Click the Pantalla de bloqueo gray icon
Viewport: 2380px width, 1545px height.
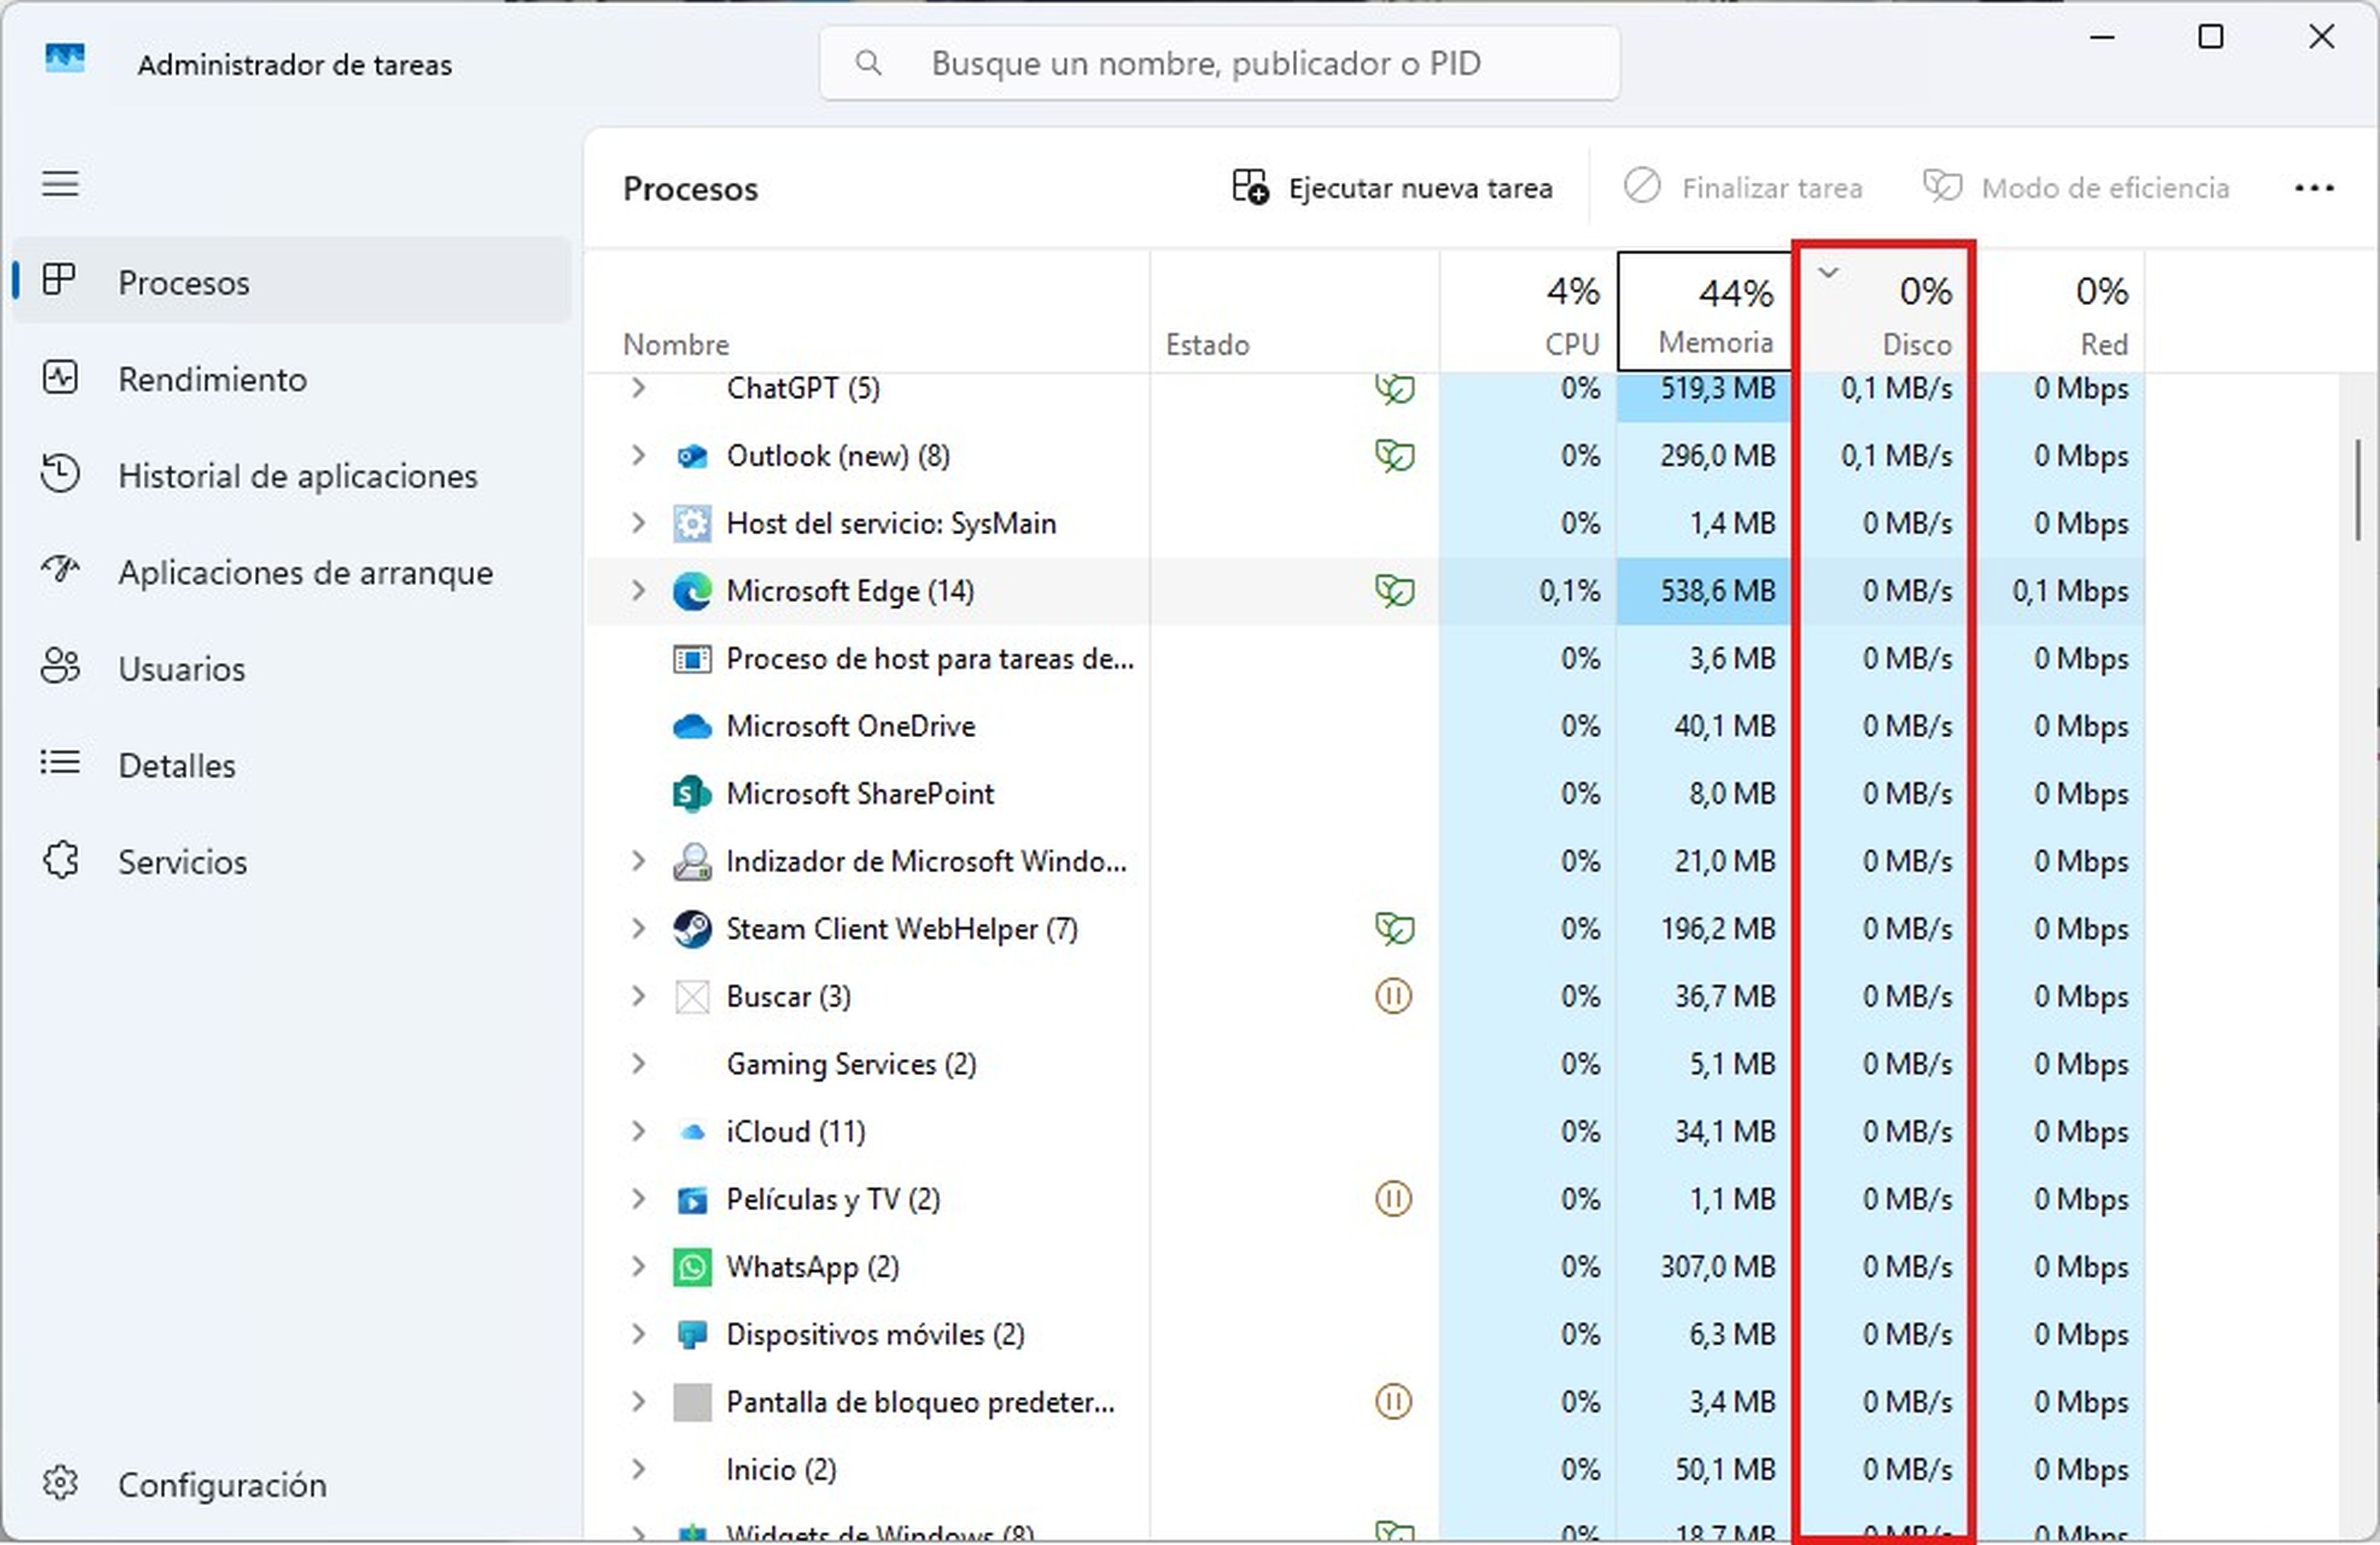692,1402
